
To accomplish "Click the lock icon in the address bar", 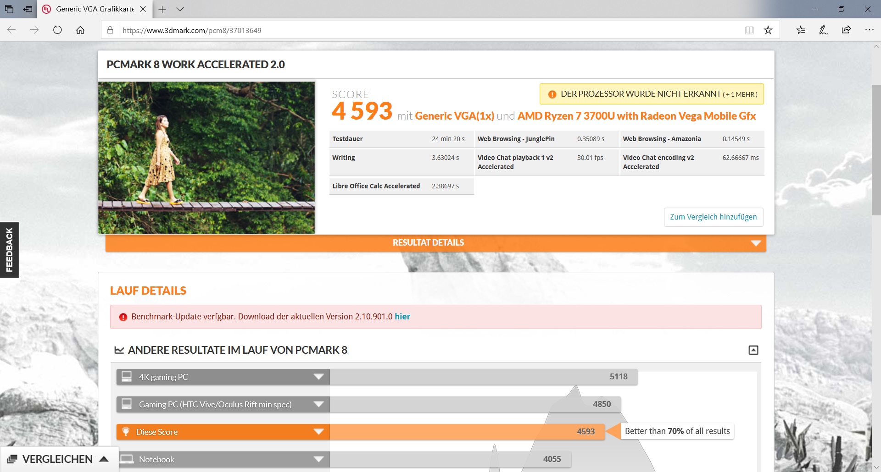I will point(110,30).
